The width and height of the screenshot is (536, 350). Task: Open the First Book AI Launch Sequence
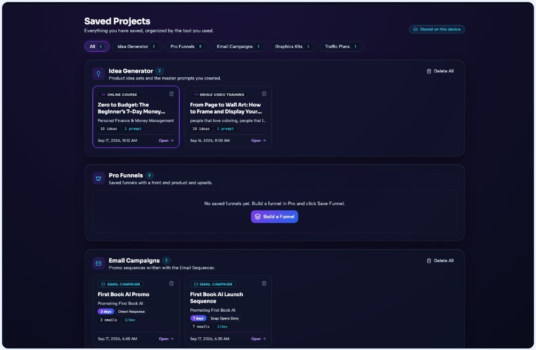pos(259,339)
